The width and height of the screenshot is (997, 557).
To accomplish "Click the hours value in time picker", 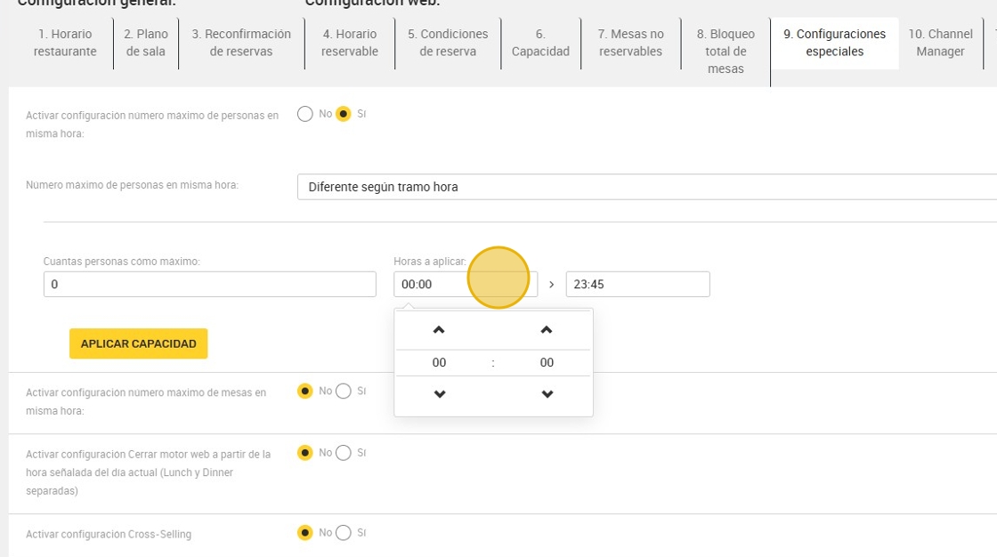I will pyautogui.click(x=440, y=362).
